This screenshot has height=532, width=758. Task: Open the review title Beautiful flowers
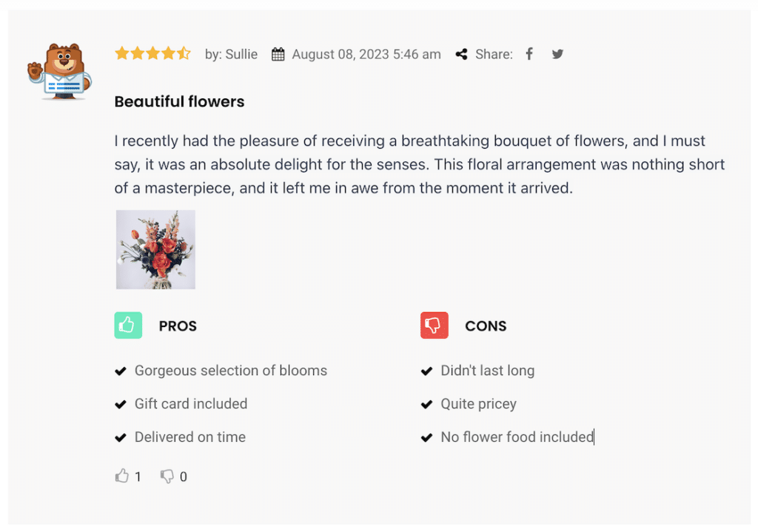tap(179, 101)
